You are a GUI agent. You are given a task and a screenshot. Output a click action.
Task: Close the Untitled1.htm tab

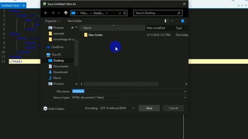pos(24,5)
